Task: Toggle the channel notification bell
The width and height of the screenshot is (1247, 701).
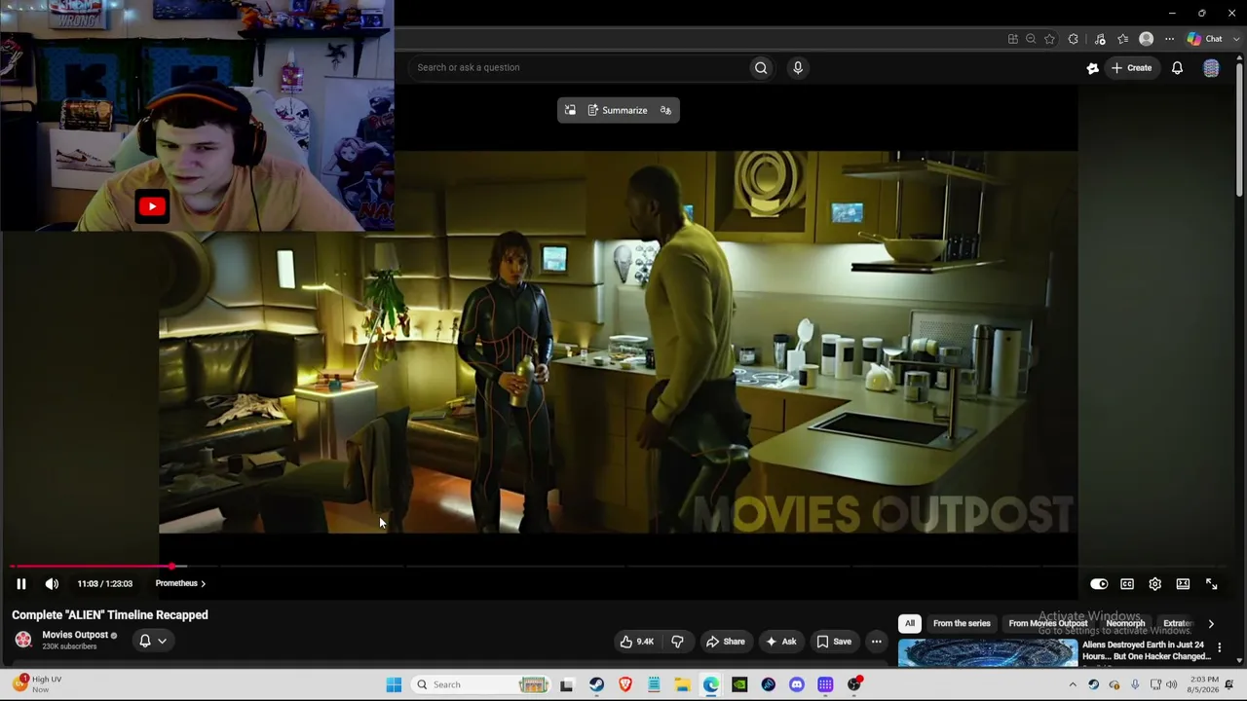Action: point(145,641)
